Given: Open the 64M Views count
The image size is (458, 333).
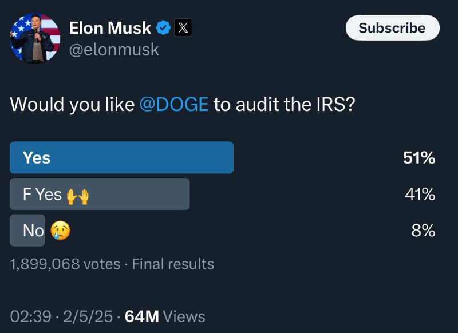Looking at the screenshot, I should pos(165,316).
